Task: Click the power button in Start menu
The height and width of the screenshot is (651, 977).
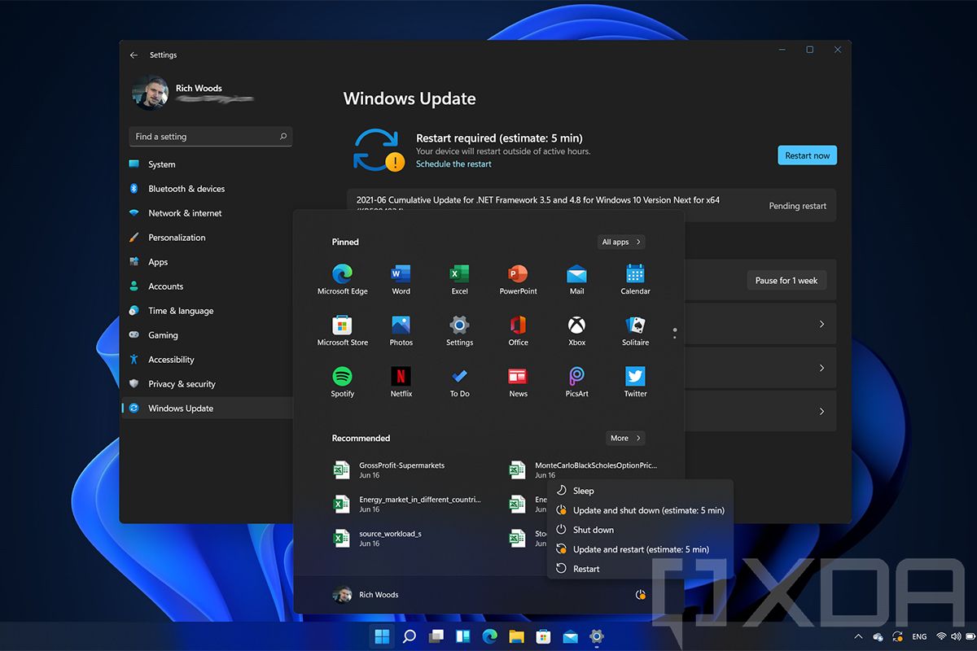Action: 640,595
